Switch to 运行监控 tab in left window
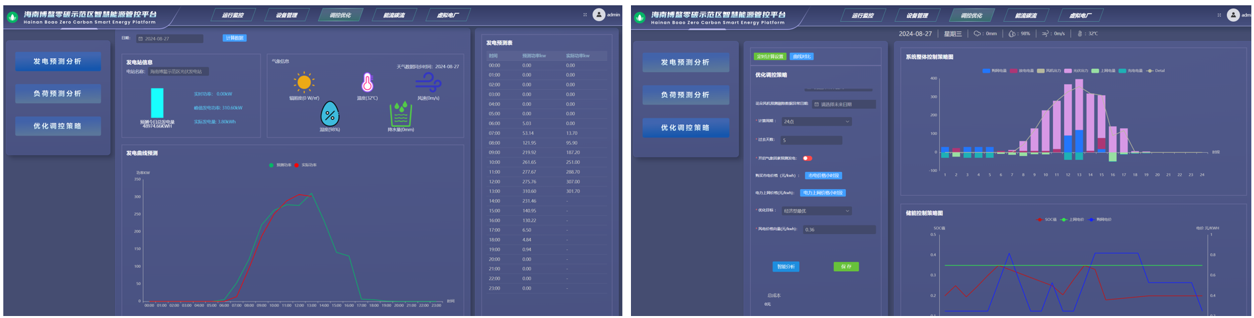This screenshot has height=318, width=1254. [233, 15]
